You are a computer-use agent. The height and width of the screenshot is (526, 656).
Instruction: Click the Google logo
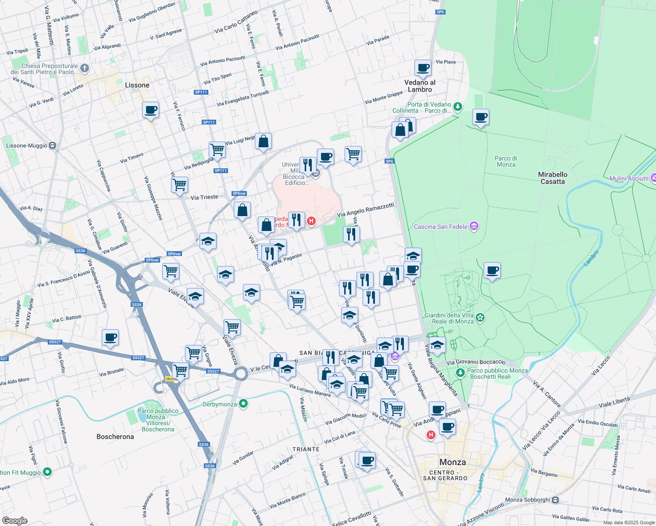(14, 520)
